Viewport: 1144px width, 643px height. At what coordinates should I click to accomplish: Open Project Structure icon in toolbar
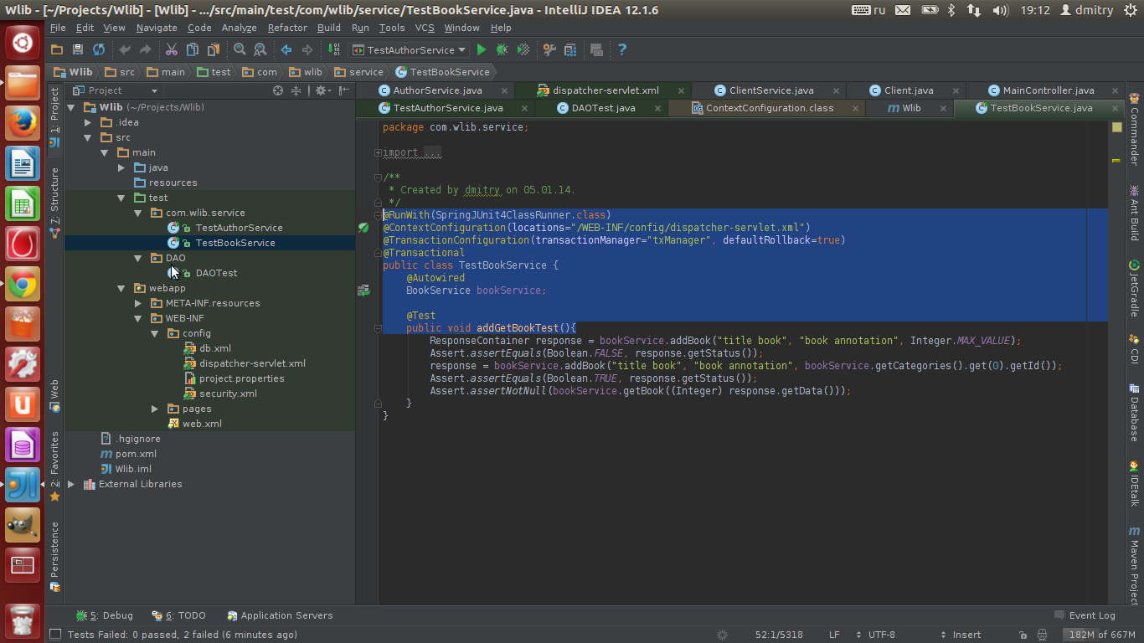click(570, 50)
